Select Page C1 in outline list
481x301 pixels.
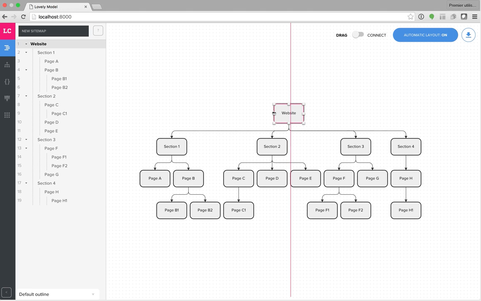[59, 113]
